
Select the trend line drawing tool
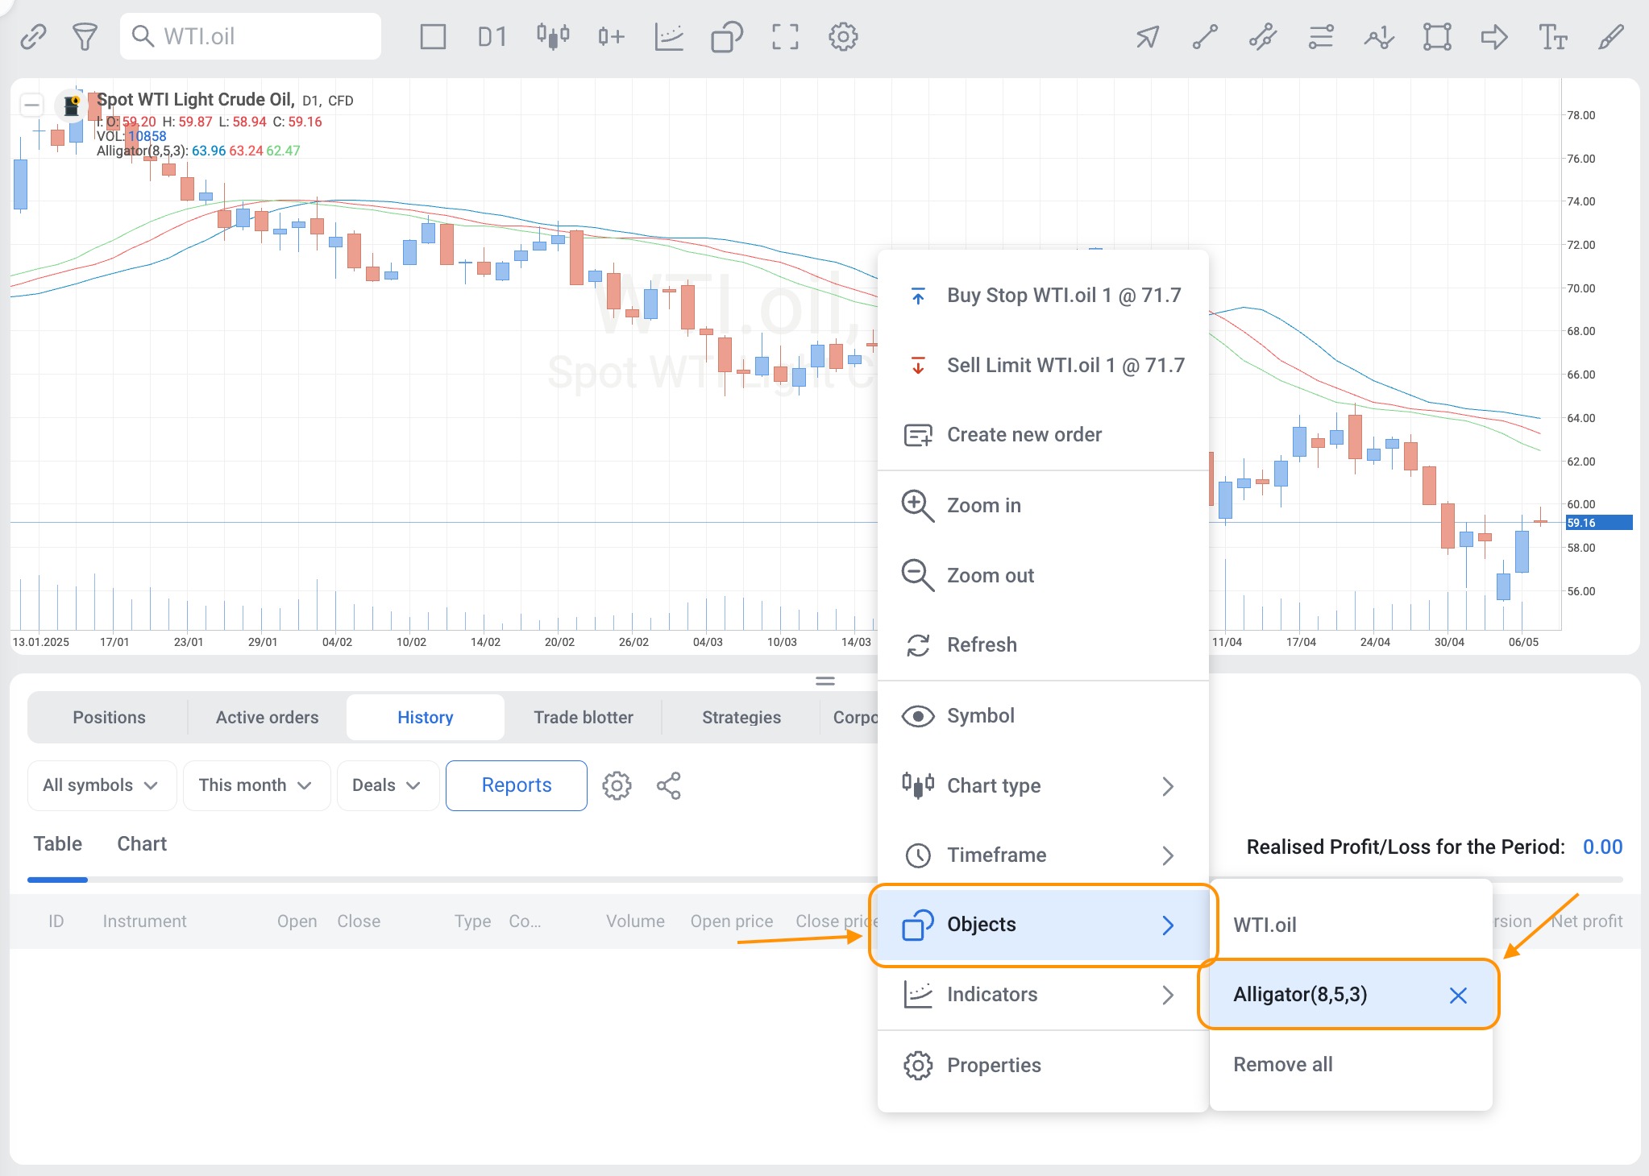[x=1205, y=36]
